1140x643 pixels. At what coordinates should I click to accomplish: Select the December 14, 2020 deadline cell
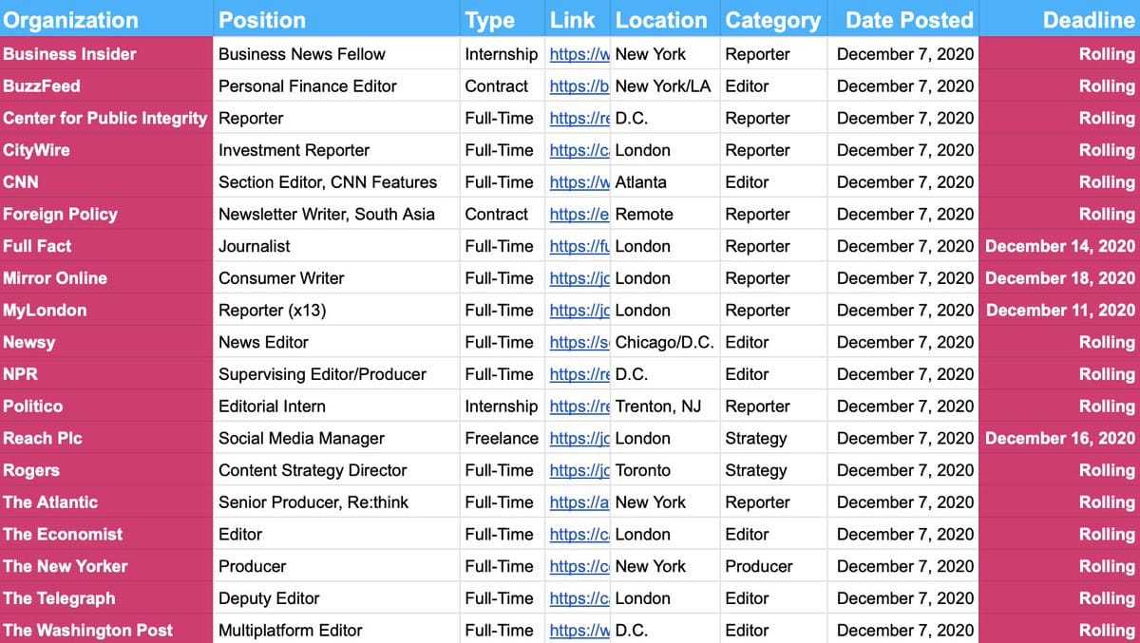(1060, 247)
